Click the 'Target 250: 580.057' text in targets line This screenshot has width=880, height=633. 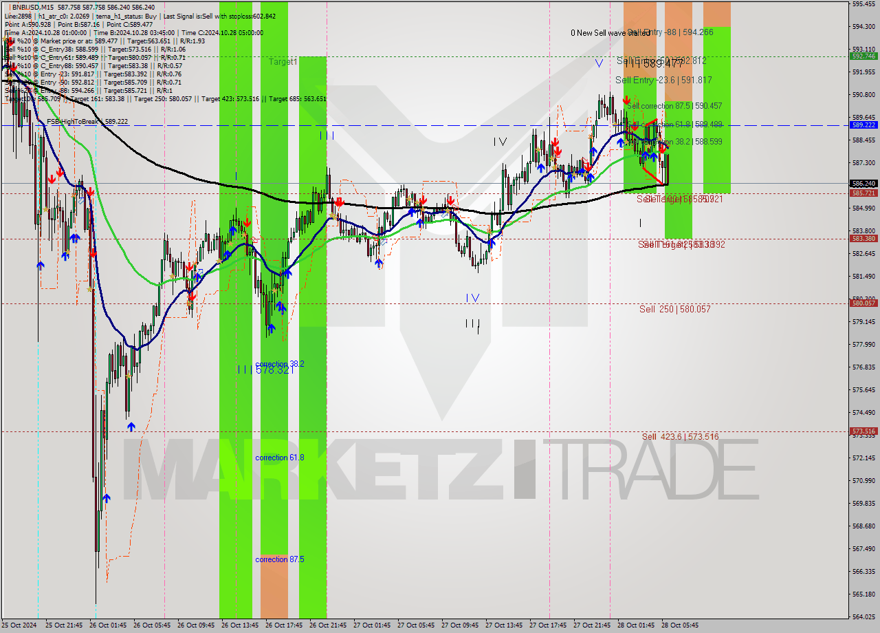click(x=166, y=98)
